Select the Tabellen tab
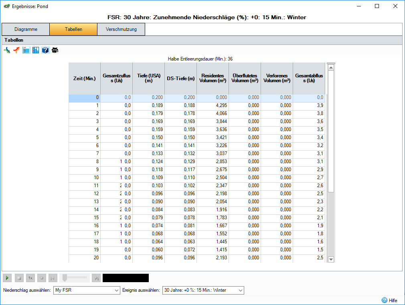This screenshot has height=305, width=405. coord(74,29)
